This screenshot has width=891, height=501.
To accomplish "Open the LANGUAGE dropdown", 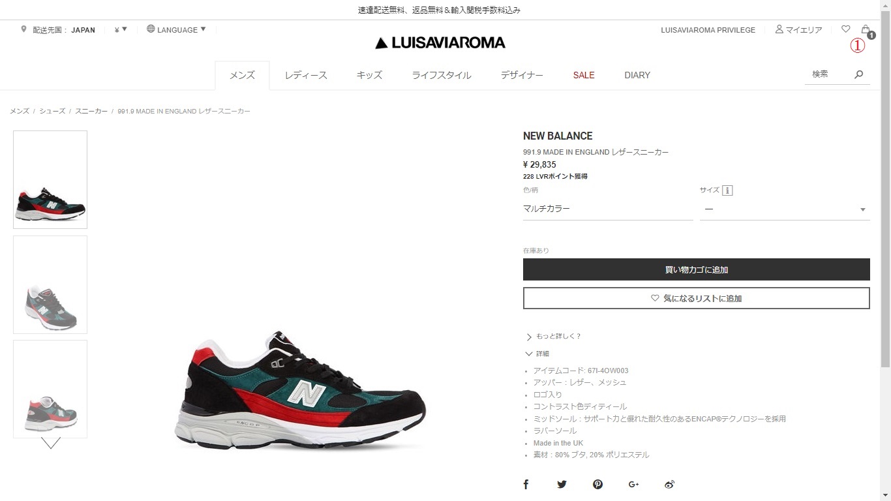I will [176, 29].
